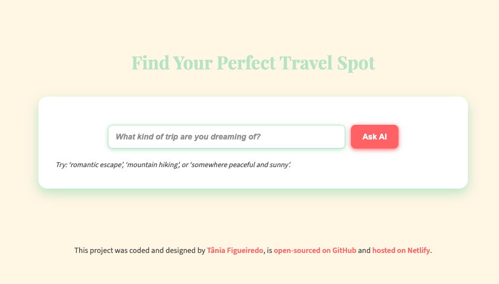Click 'This project was coded' footer text
499x284 pixels.
112,250
